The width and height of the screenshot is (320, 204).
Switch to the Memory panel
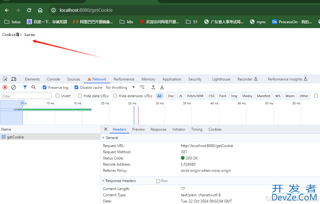(148, 79)
